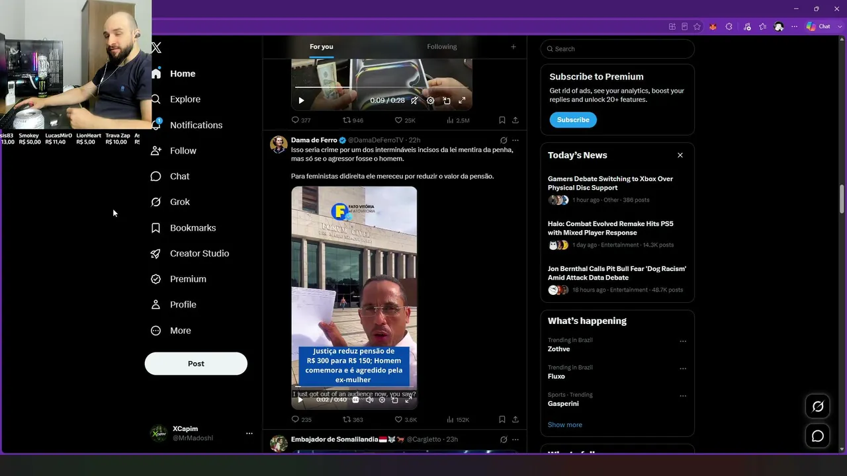
Task: Enter fullscreen on the top video
Action: tap(462, 100)
